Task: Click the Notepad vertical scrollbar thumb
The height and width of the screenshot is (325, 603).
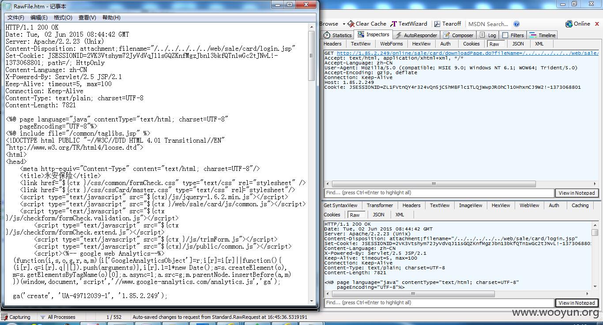Action: click(312, 56)
